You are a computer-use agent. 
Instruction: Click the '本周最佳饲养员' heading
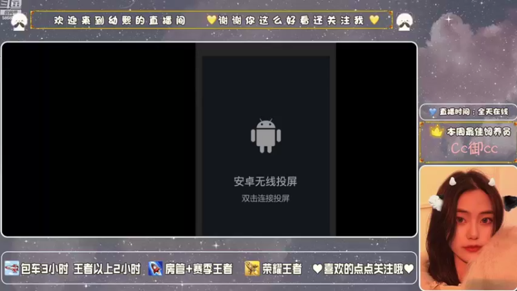click(478, 132)
